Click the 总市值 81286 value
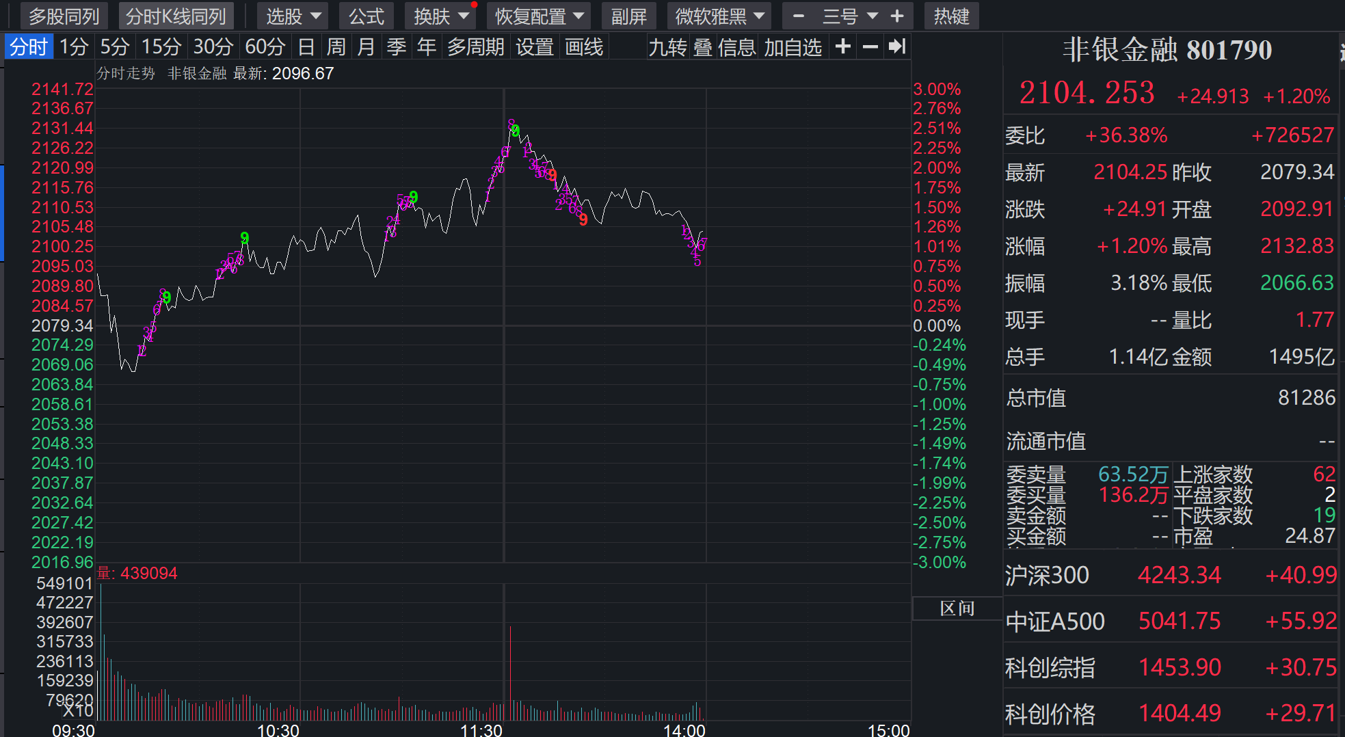The height and width of the screenshot is (737, 1345). [x=1307, y=397]
